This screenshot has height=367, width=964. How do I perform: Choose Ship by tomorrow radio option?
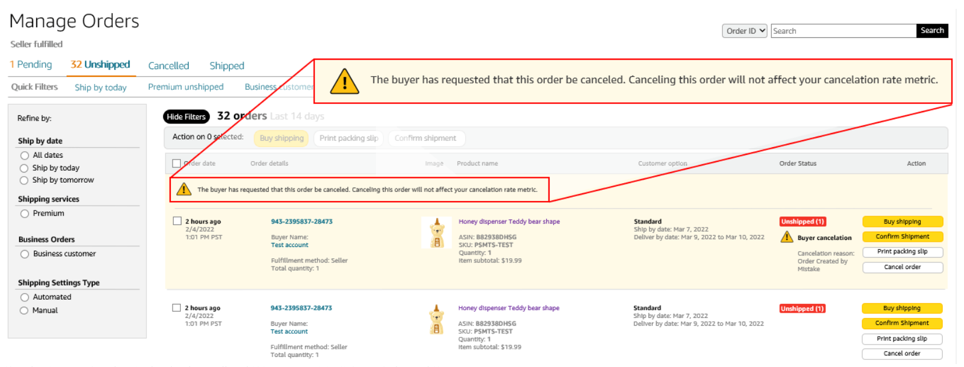click(24, 180)
